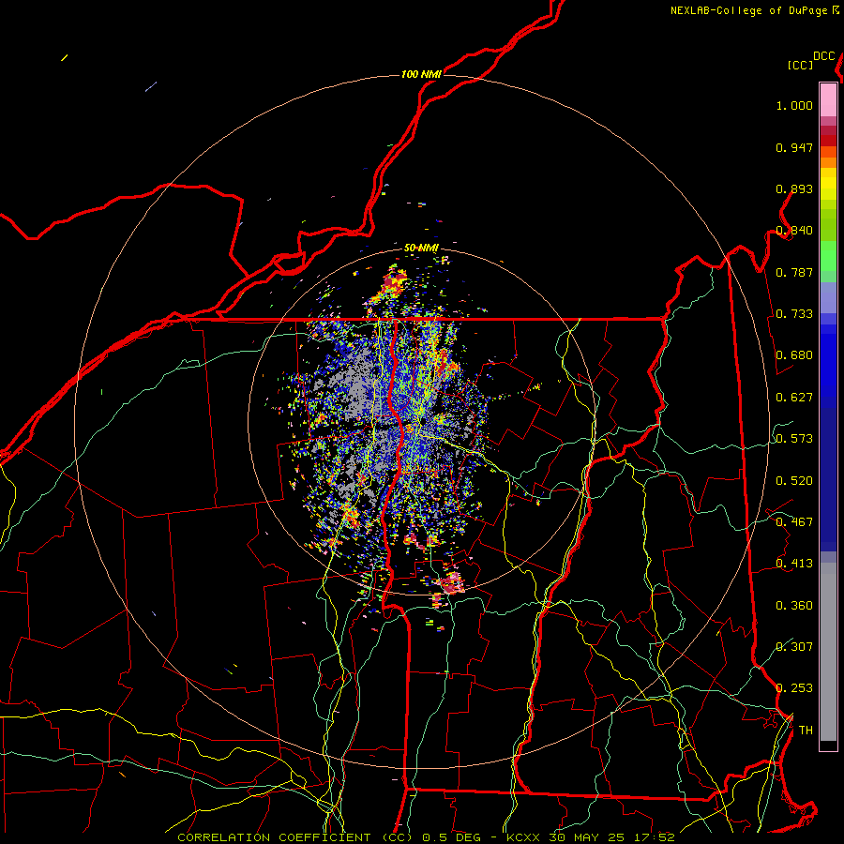Click the 50 NMI range ring label

(421, 248)
